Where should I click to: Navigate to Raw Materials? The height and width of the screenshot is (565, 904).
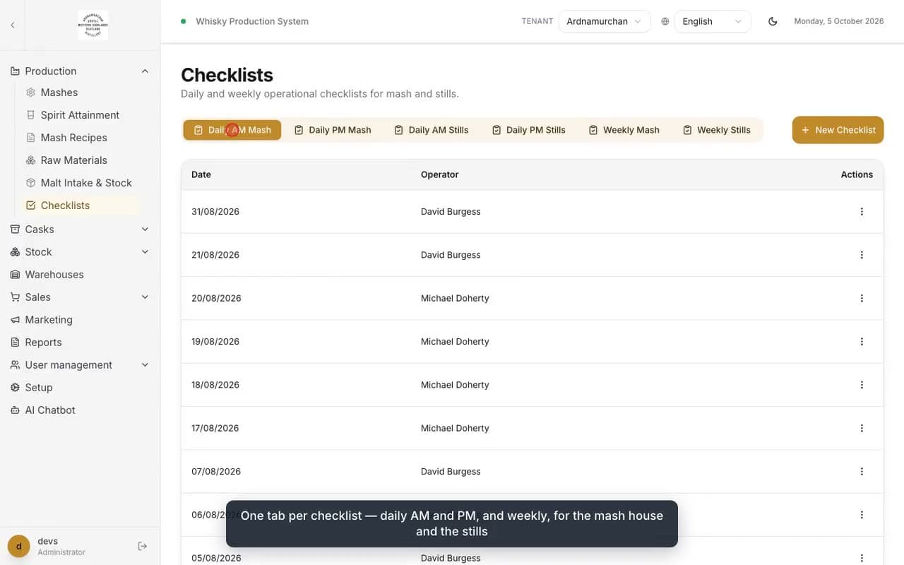coord(81,160)
